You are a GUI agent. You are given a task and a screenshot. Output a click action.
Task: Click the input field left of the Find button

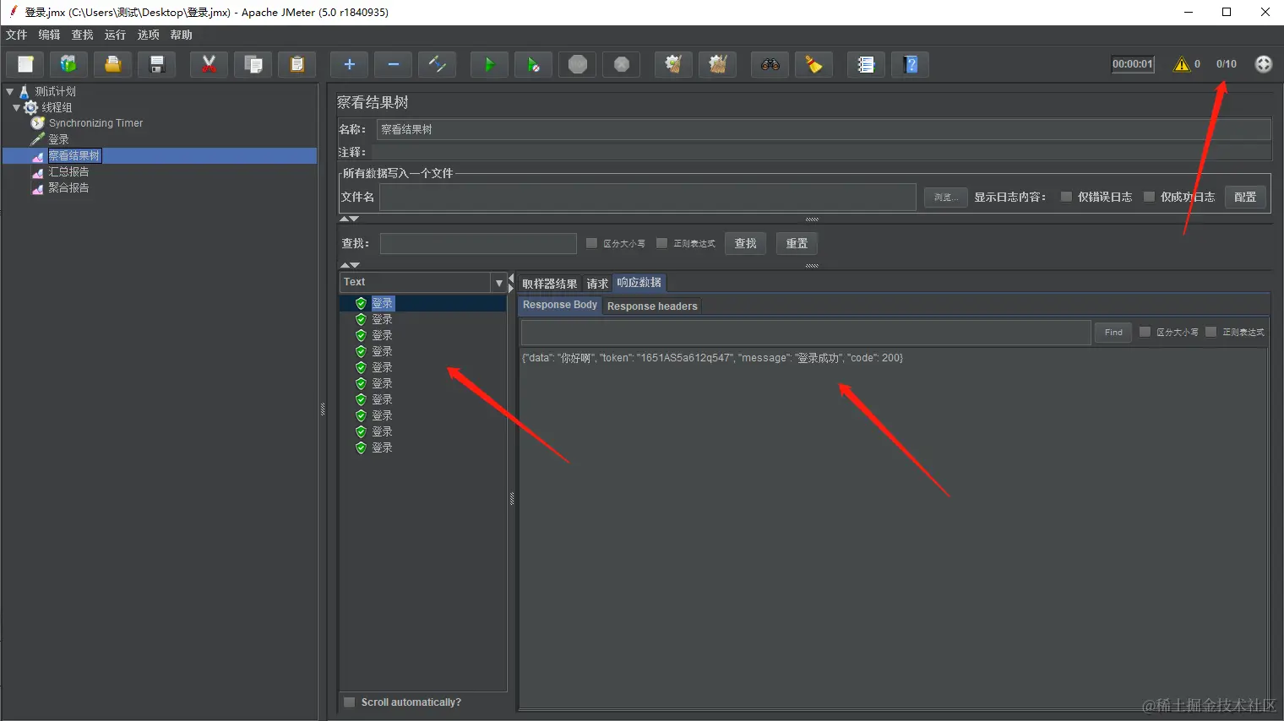806,332
